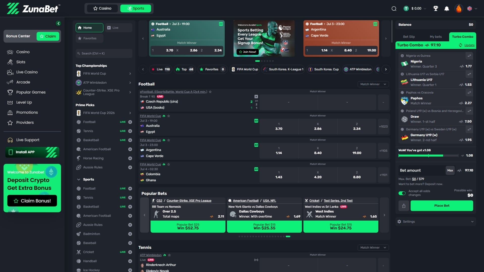Open notifications bell
The width and height of the screenshot is (484, 272).
(447, 9)
